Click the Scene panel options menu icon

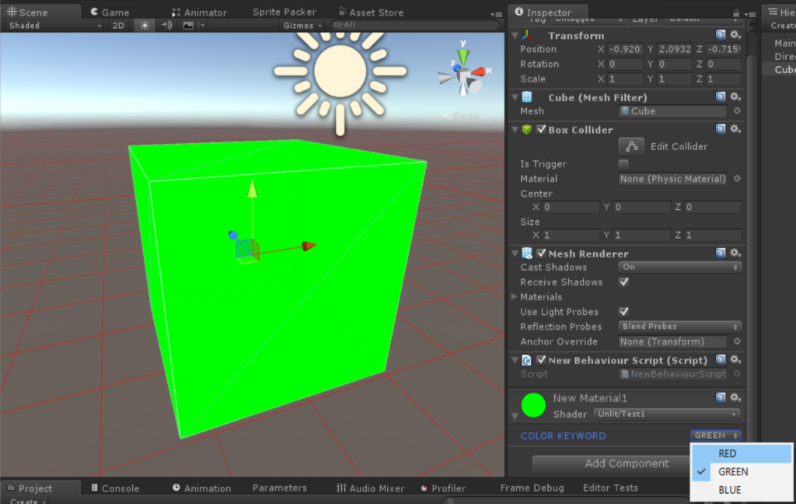tap(497, 14)
